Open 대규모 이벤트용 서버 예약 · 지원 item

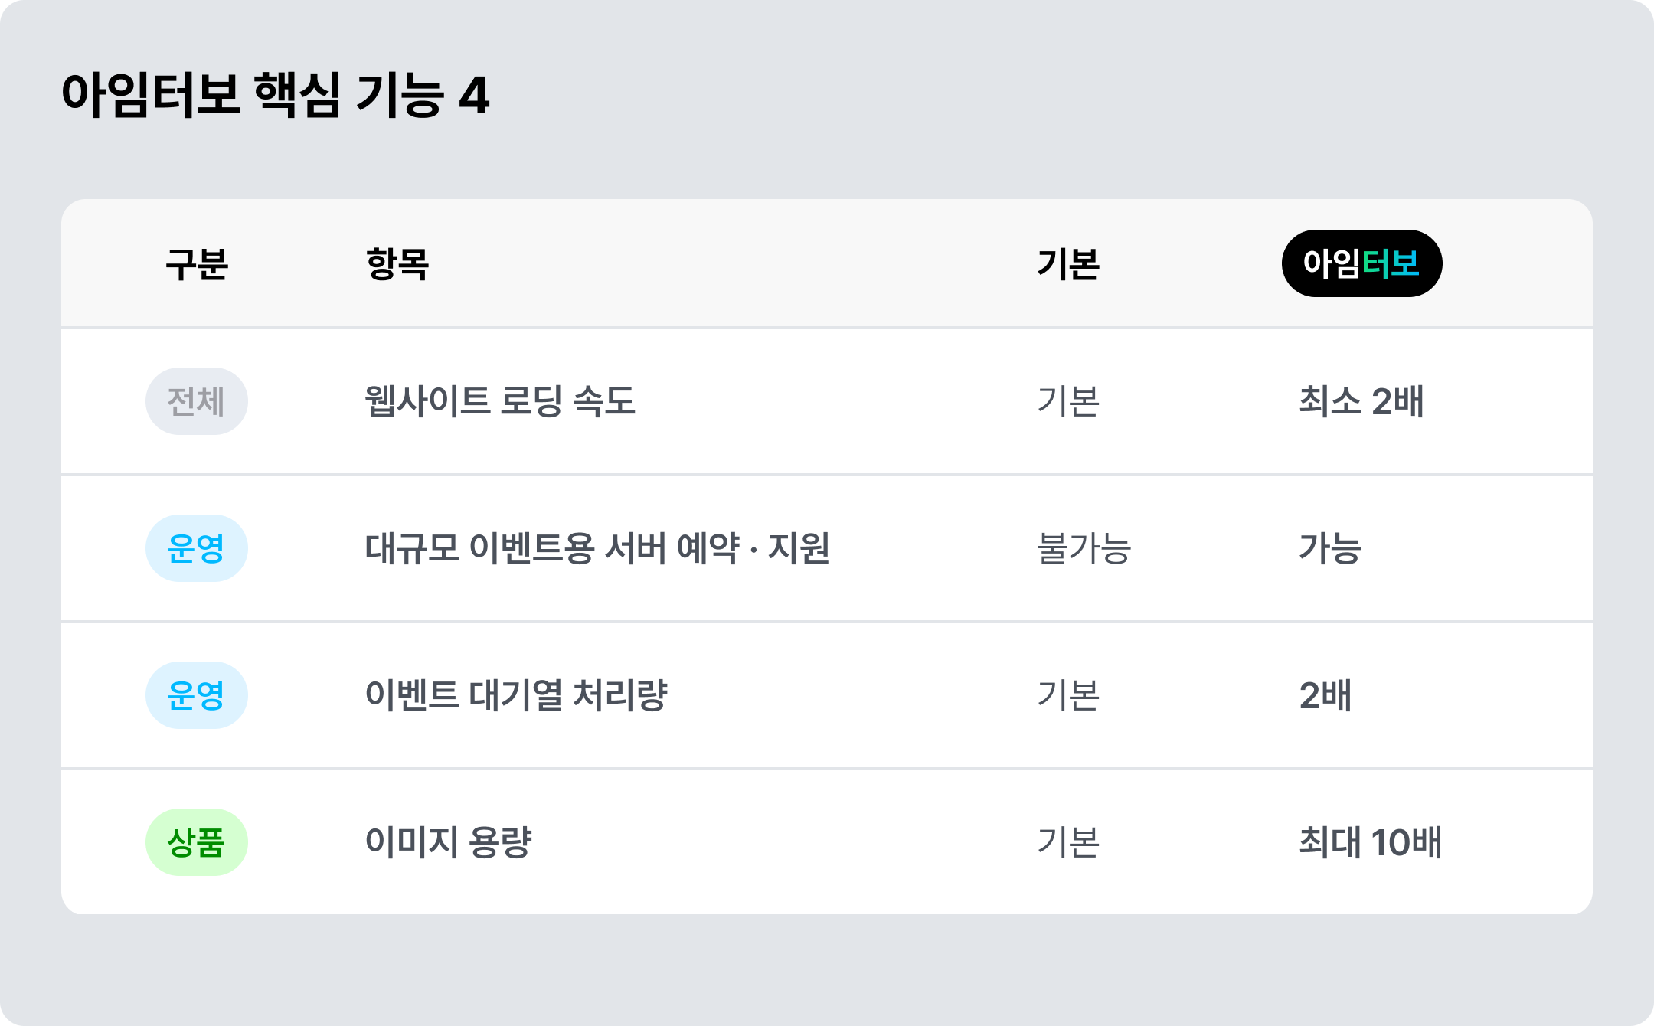[597, 548]
